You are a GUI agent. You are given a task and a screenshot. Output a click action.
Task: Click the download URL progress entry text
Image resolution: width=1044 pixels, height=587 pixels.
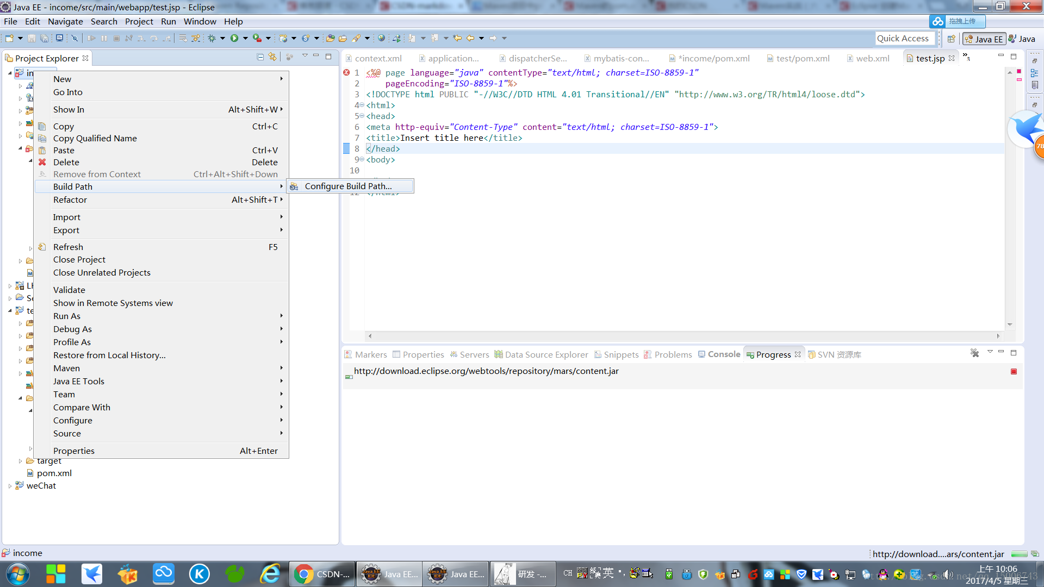coord(486,371)
